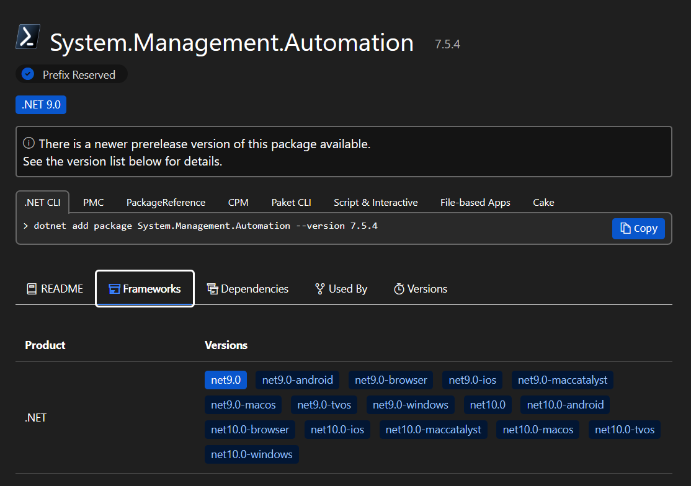This screenshot has height=486, width=691.
Task: Switch to the Dependencies tab
Action: point(247,289)
